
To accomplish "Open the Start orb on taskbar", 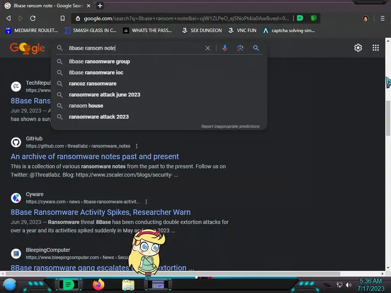I will (10, 285).
